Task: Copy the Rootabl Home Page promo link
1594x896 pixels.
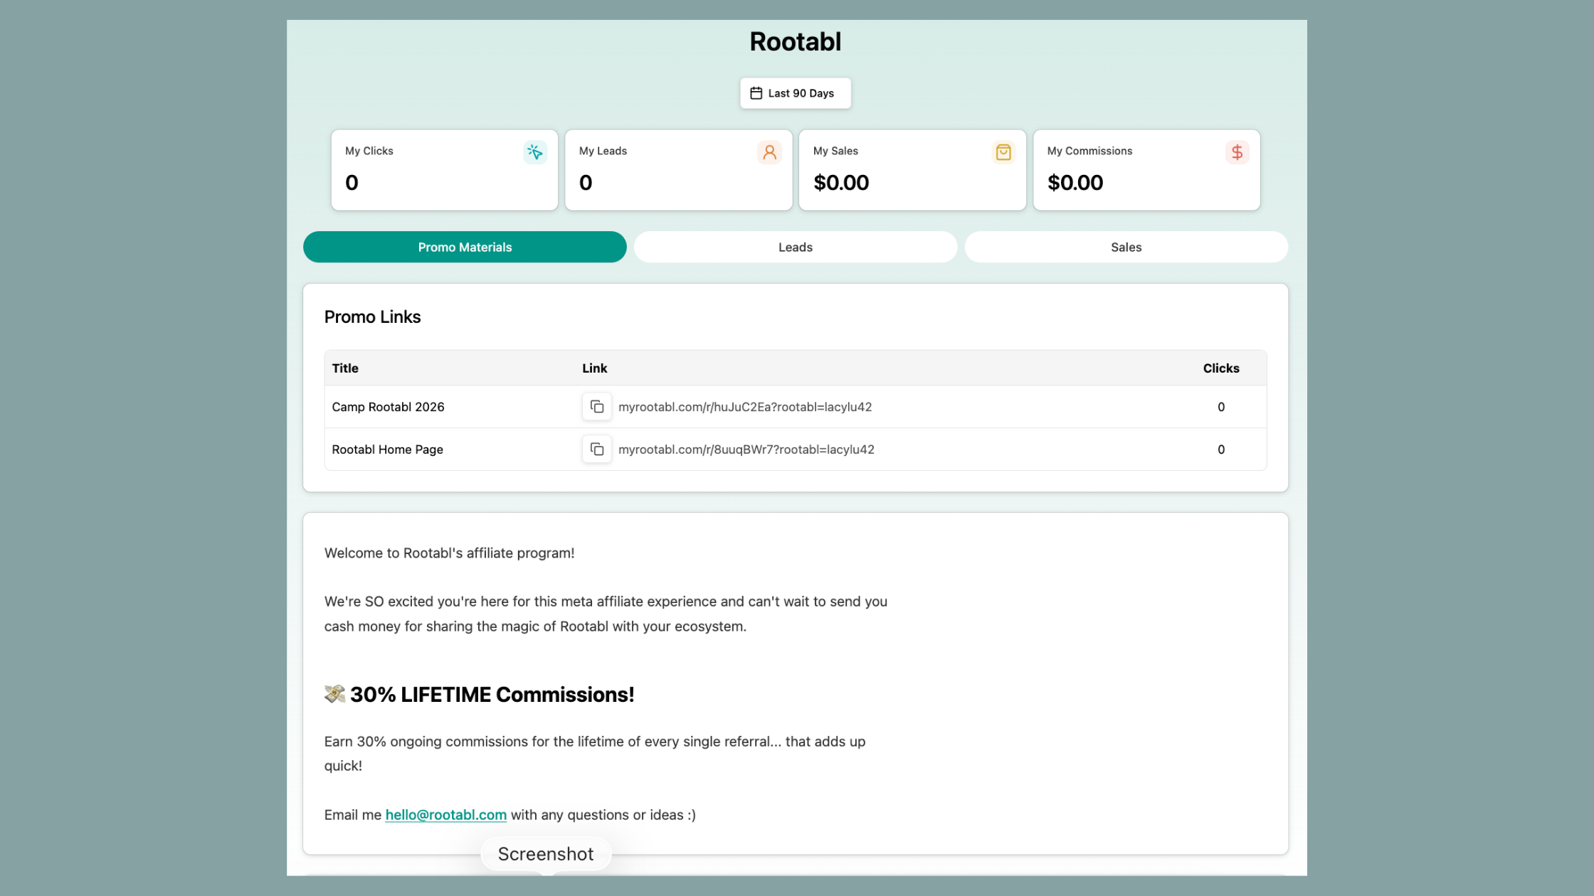Action: [x=597, y=449]
